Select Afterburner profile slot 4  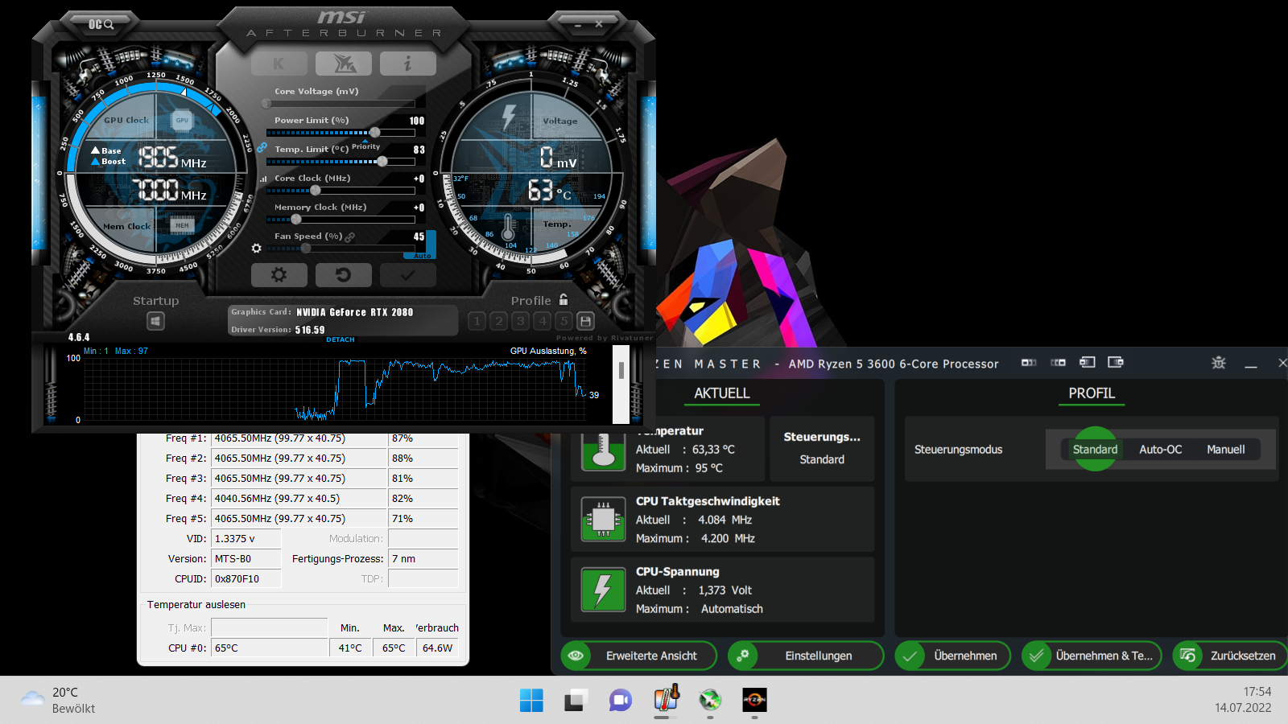543,322
